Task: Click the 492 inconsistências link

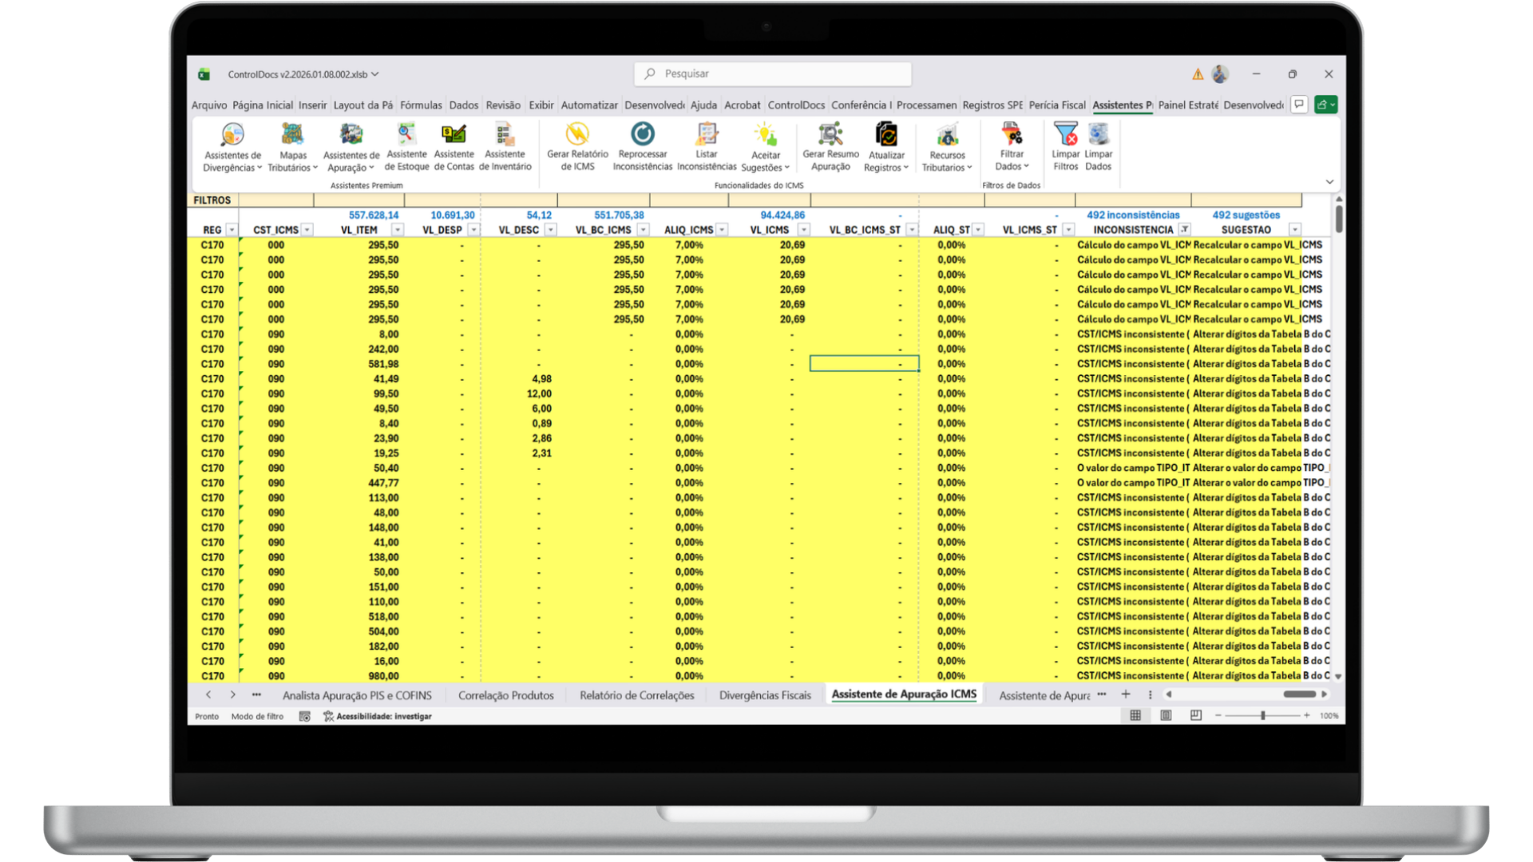Action: 1134,214
